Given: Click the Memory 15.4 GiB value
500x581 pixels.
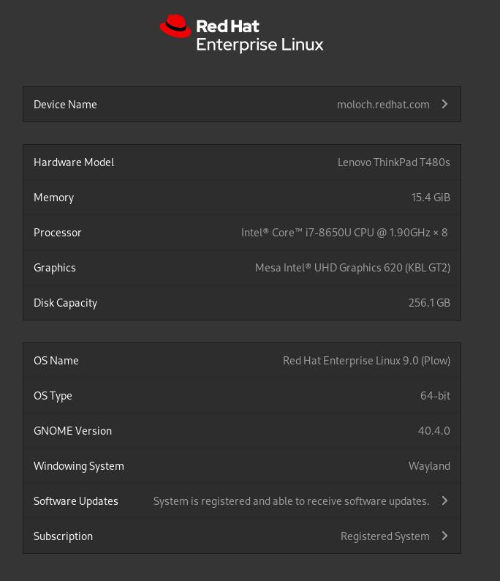Looking at the screenshot, I should coord(431,198).
